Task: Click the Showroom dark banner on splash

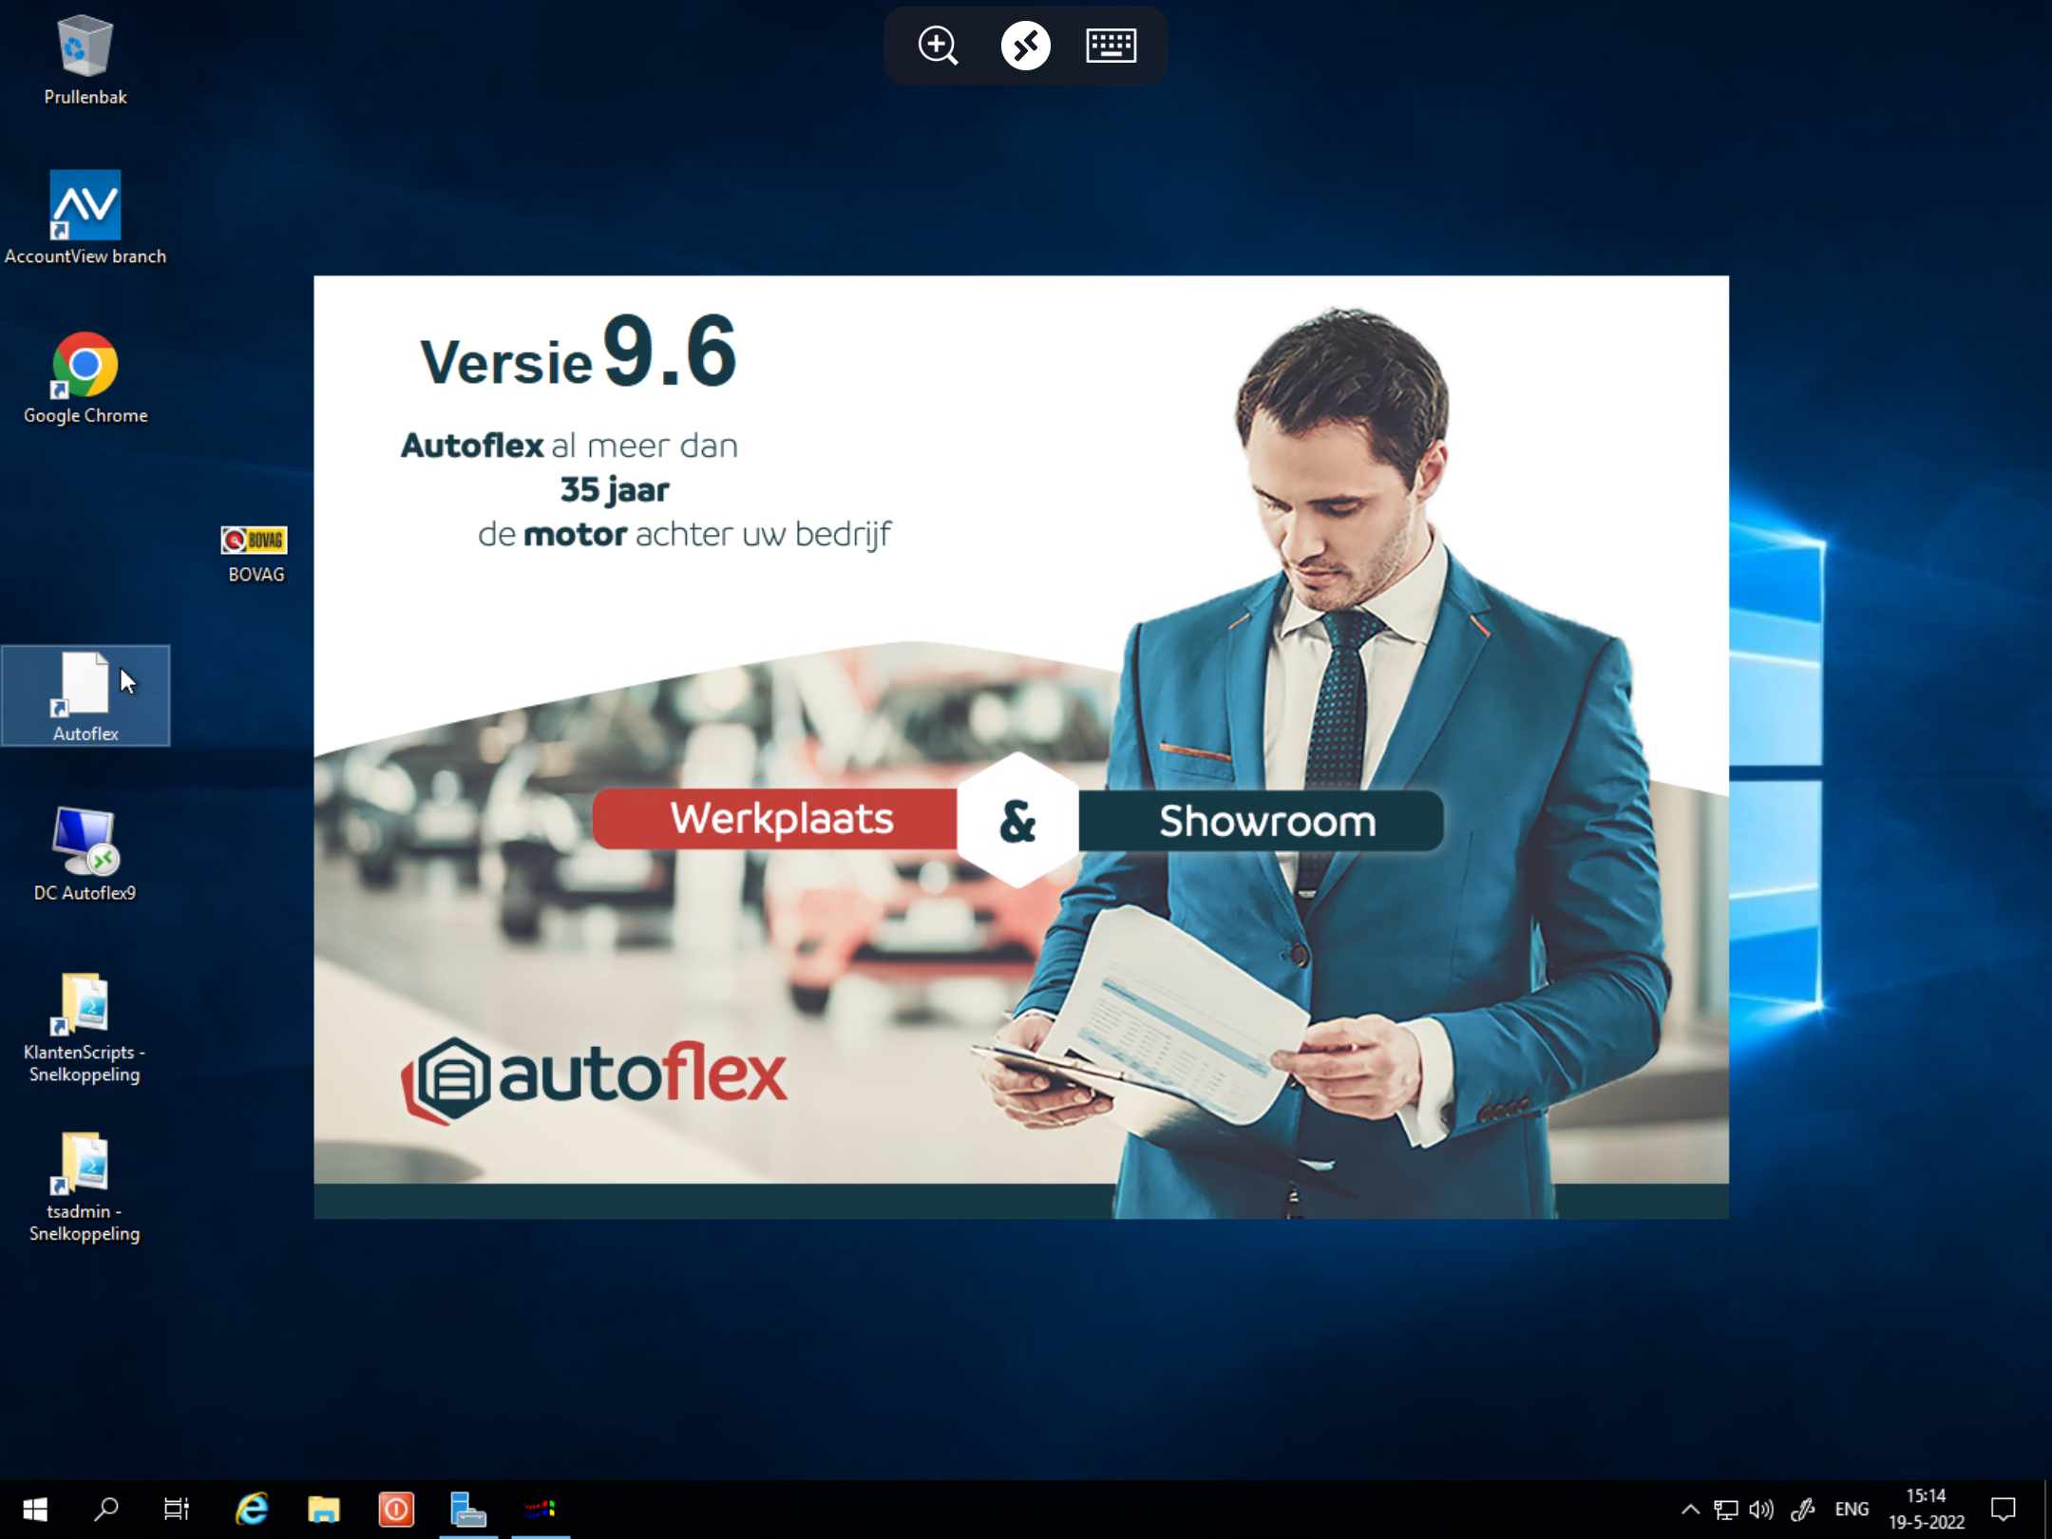Action: [1261, 821]
